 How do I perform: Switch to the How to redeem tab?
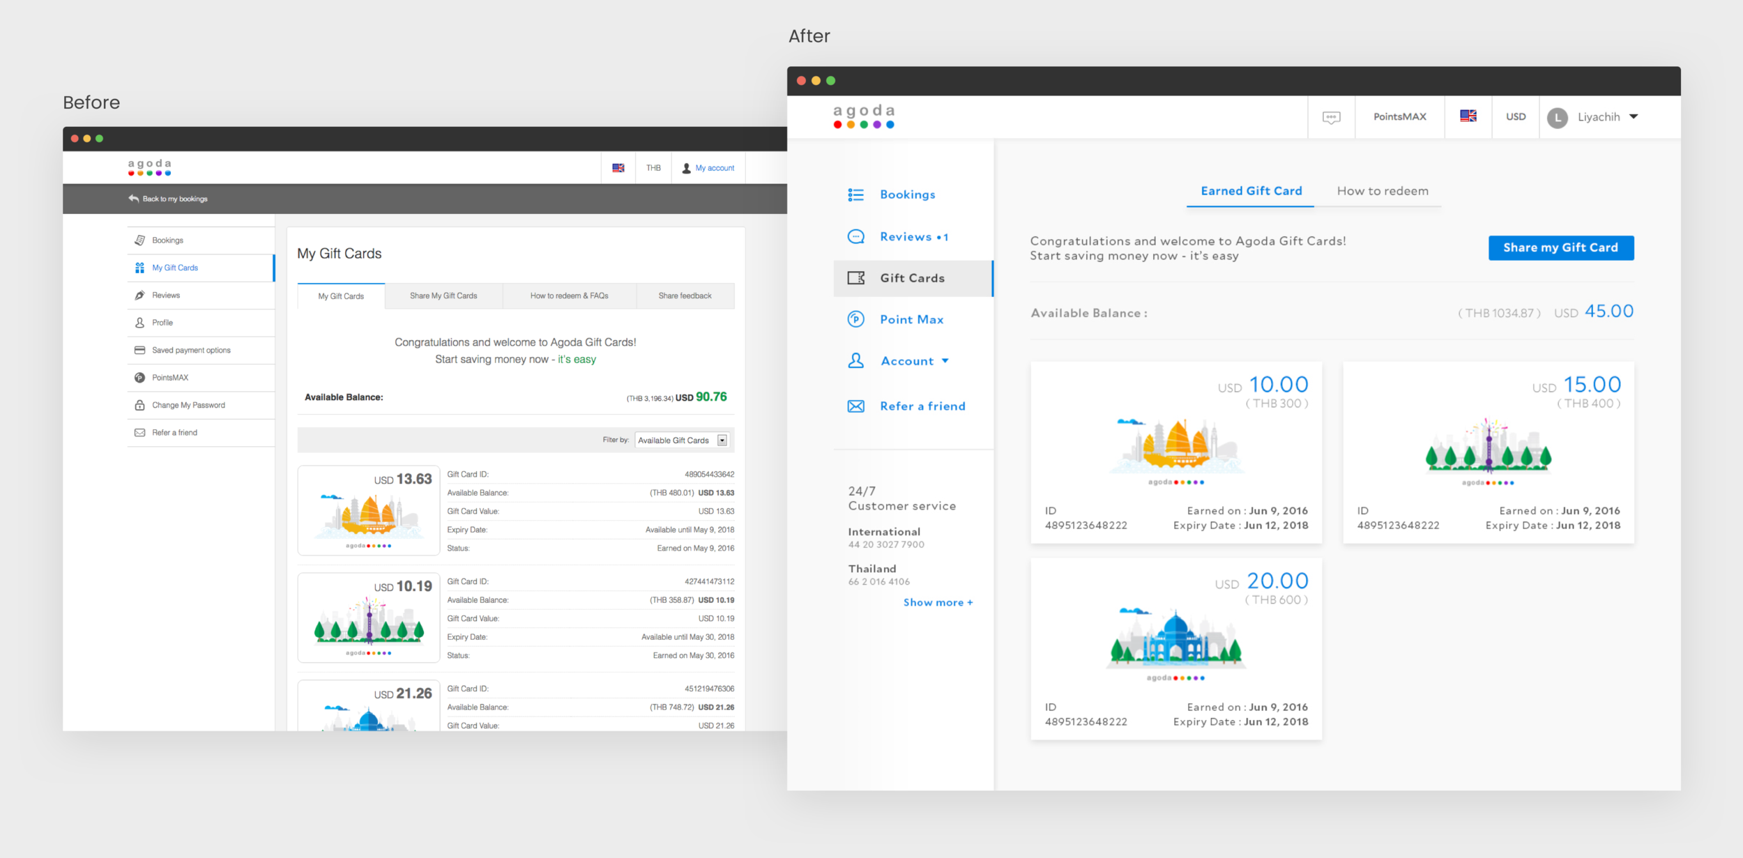[x=1382, y=191]
